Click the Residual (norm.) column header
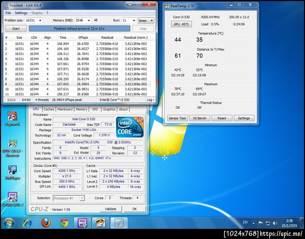This screenshot has height=239, width=305. pos(136,38)
